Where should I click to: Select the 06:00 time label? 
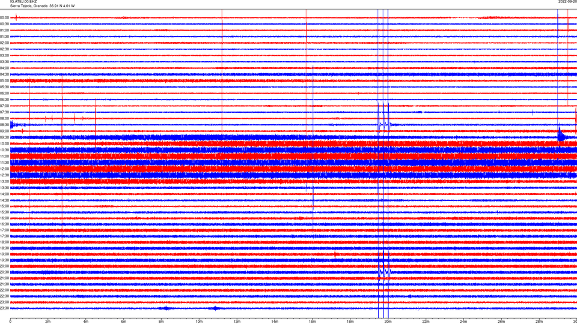[x=4, y=94]
